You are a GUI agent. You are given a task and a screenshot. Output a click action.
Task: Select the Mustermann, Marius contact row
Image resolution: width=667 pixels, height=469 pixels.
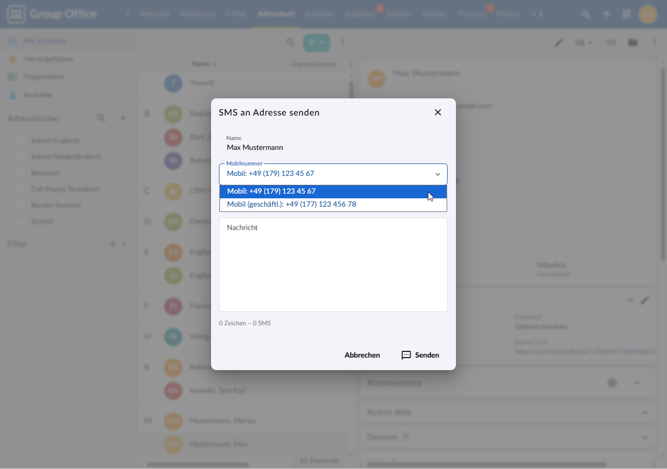click(x=243, y=421)
